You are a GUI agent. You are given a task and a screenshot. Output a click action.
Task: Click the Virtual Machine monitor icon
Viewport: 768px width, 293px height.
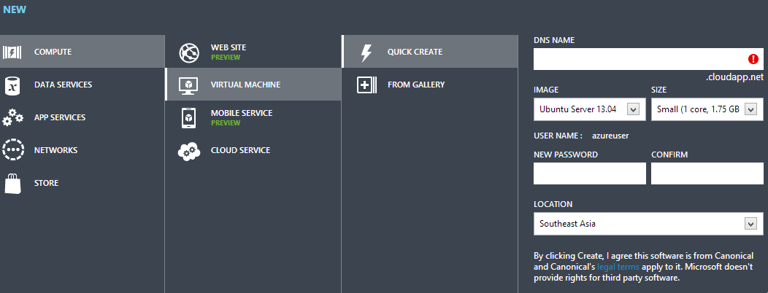pos(188,85)
